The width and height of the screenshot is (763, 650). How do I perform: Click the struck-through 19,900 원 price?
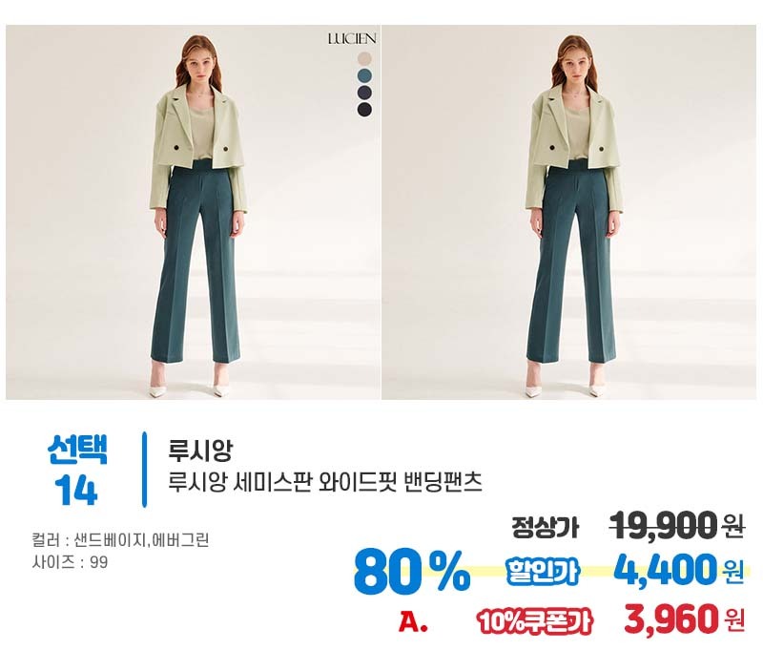(x=676, y=525)
